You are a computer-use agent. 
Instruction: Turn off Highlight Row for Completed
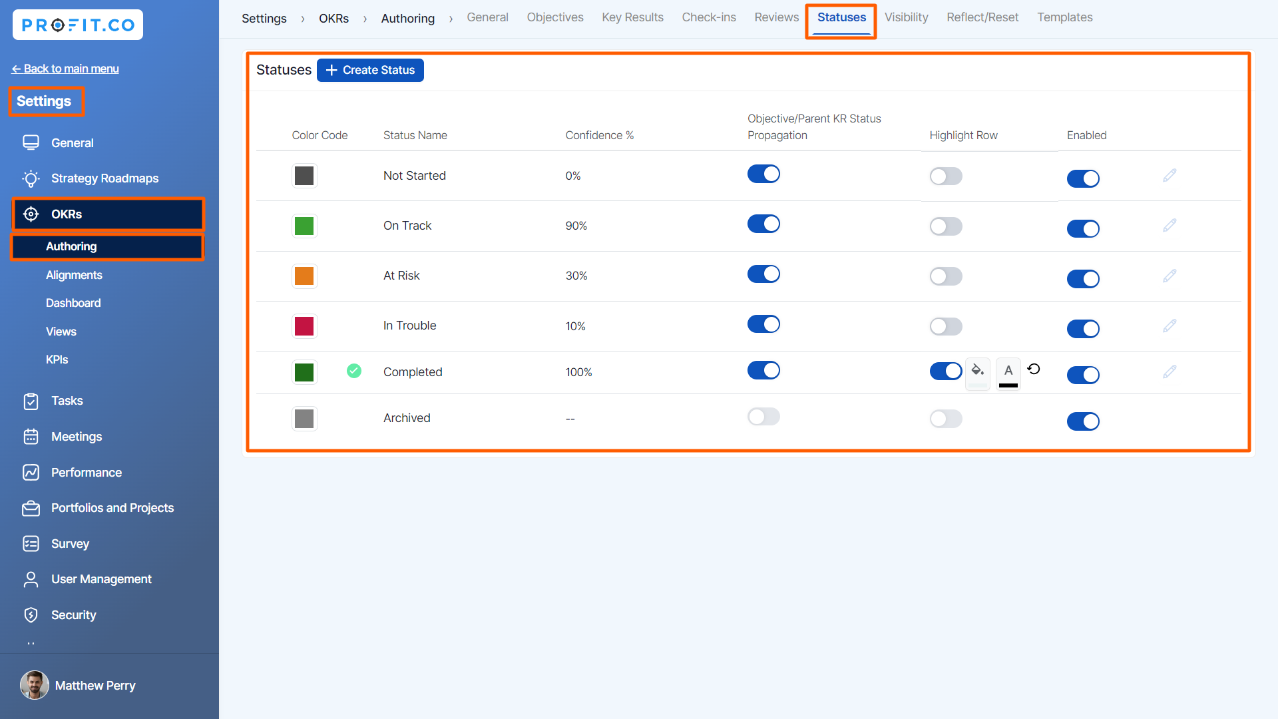pyautogui.click(x=945, y=371)
